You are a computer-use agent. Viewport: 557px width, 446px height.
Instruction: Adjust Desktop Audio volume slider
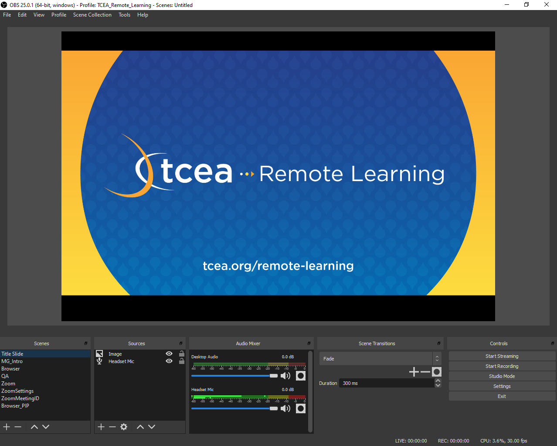point(234,376)
